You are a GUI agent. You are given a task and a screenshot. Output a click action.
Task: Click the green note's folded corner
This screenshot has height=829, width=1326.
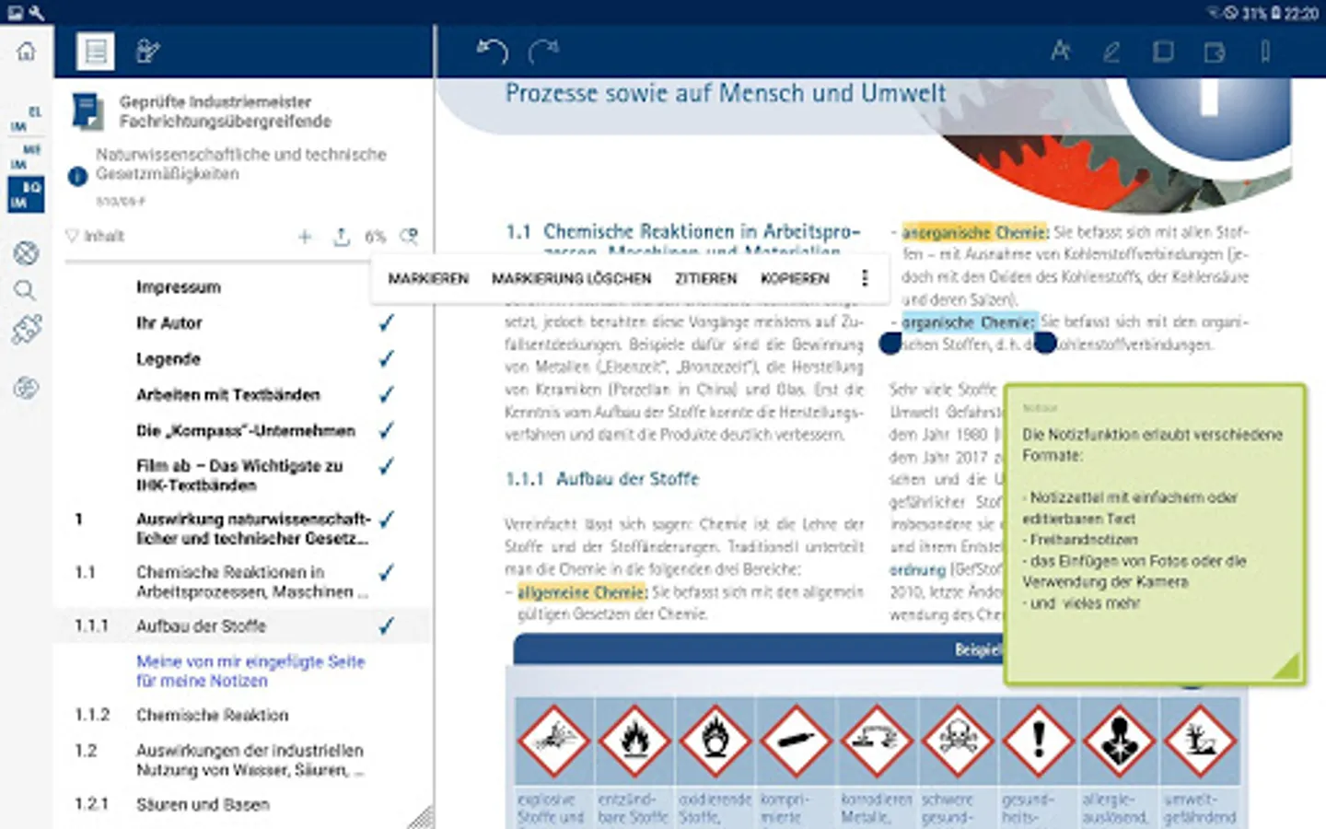[x=1285, y=667]
